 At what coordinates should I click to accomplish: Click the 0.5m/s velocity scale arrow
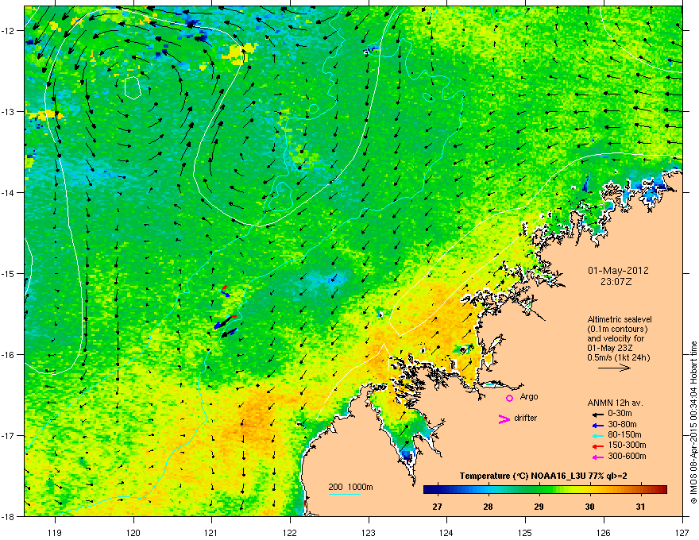coord(614,368)
